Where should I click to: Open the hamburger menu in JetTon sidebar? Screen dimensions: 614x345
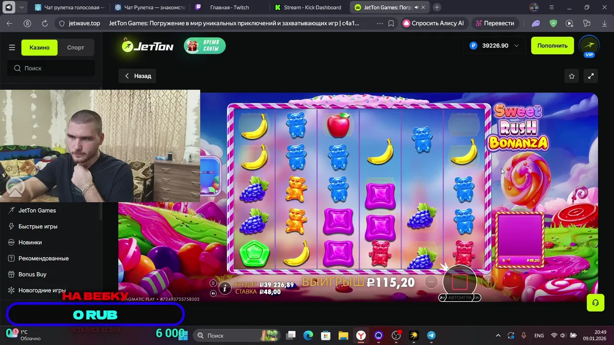(12, 47)
